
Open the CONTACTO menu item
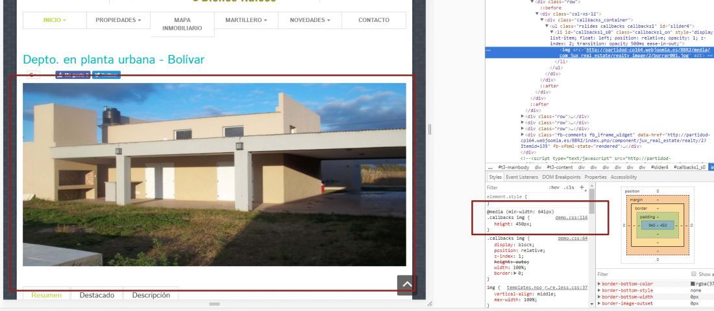(x=374, y=20)
